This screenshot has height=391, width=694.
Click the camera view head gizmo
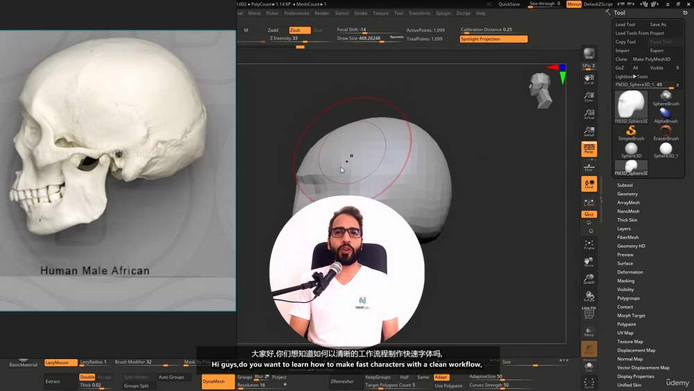pyautogui.click(x=541, y=90)
